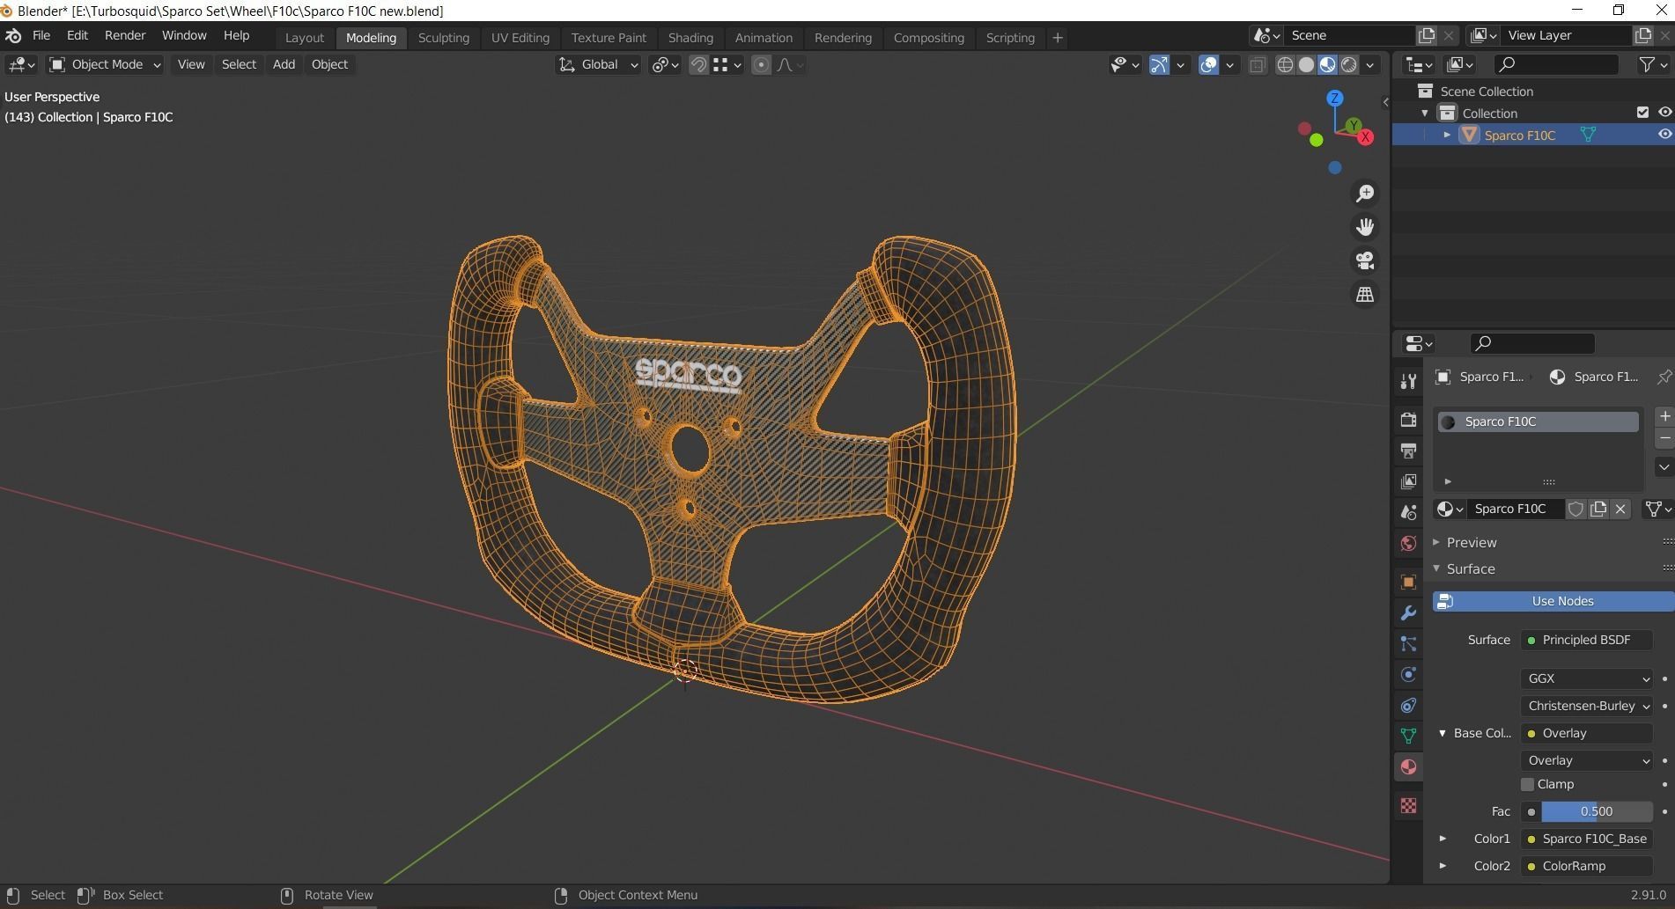This screenshot has height=909, width=1675.
Task: Unlink material with the X beside Sparco F10C
Action: (1620, 509)
